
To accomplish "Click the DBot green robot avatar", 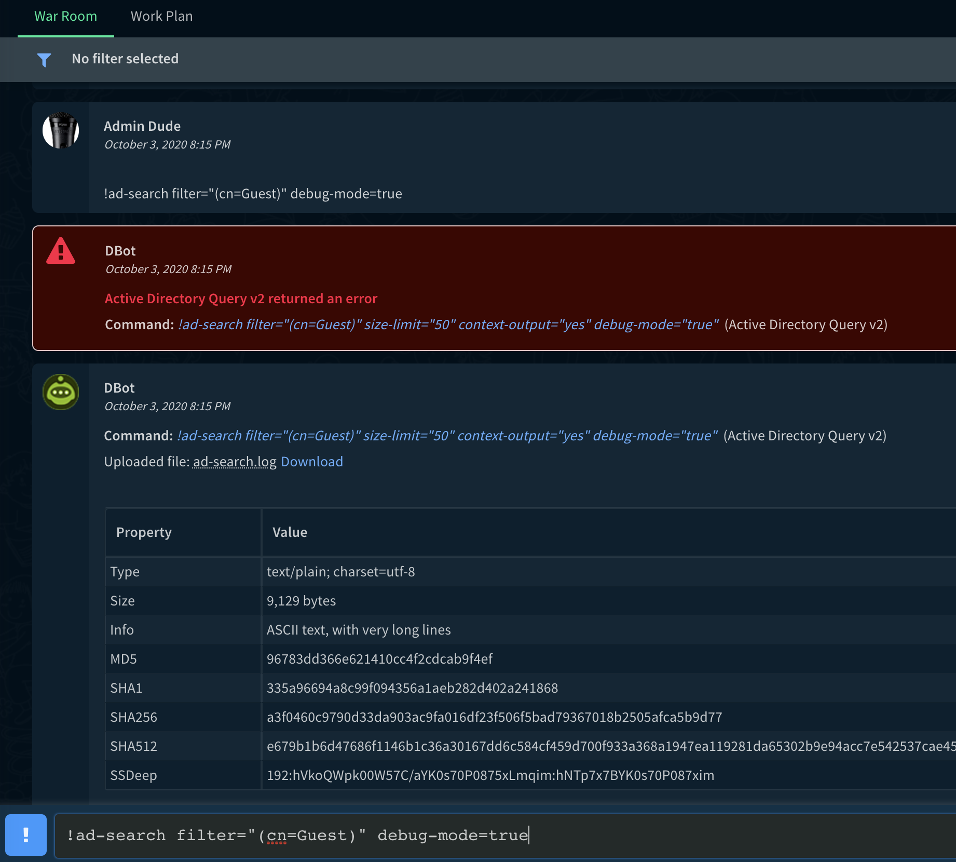I will tap(61, 392).
